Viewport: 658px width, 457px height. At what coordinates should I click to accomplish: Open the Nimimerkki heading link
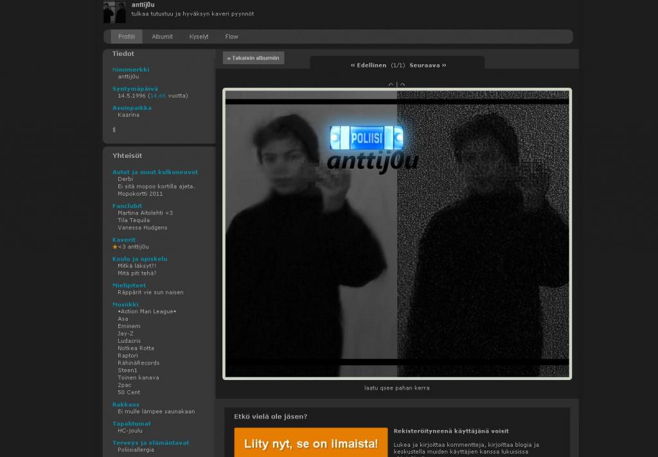click(130, 69)
